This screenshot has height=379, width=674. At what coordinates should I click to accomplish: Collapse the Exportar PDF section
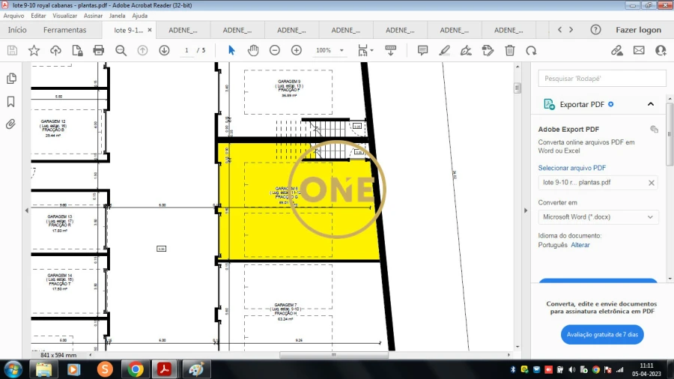point(650,104)
